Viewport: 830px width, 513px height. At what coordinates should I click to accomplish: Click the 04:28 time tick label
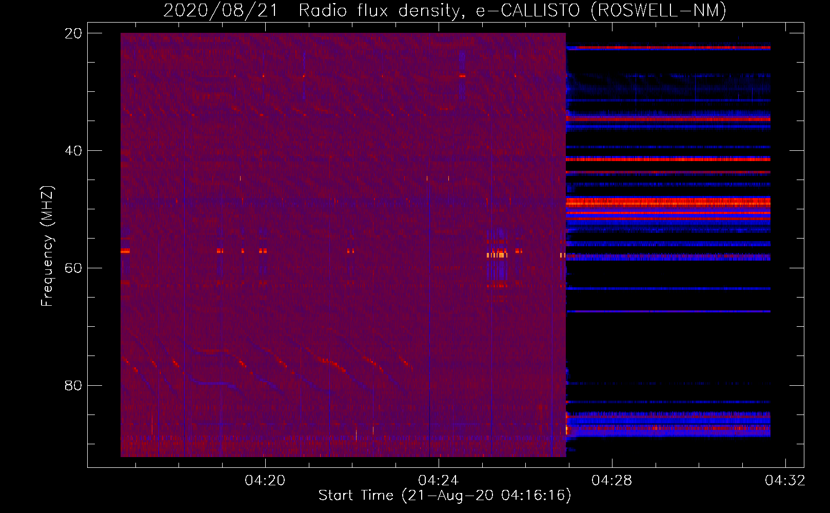pyautogui.click(x=612, y=481)
